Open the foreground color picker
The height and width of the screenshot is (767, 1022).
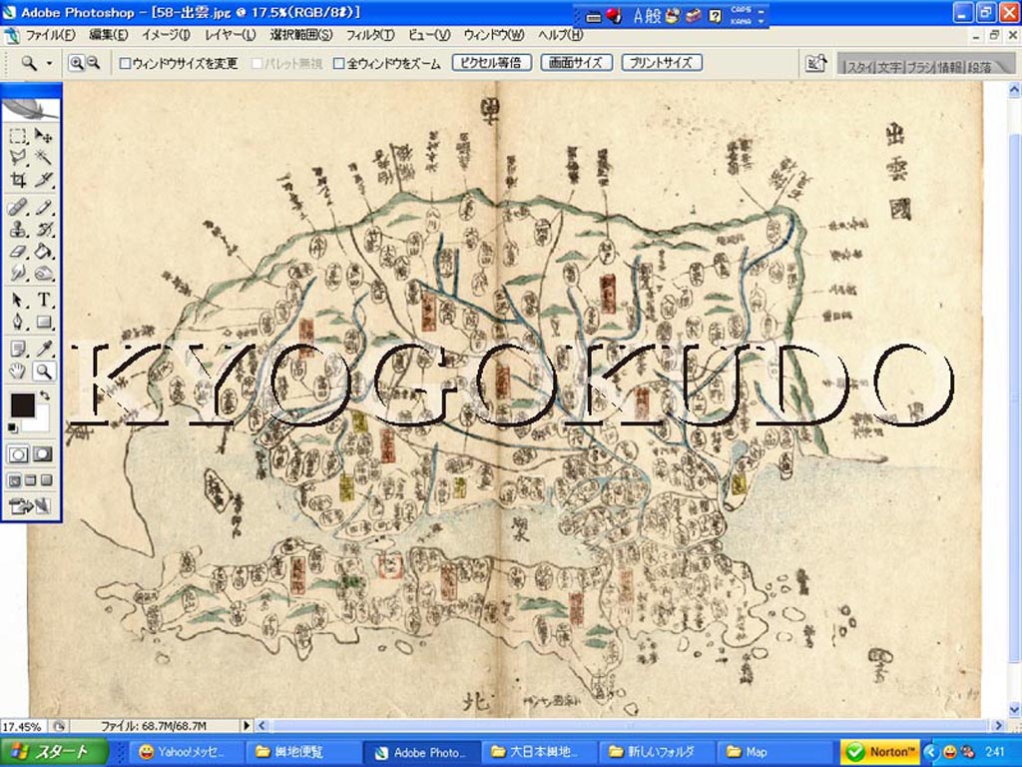point(22,405)
